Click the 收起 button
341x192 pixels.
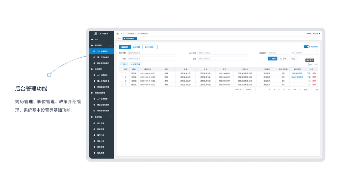pos(293,59)
